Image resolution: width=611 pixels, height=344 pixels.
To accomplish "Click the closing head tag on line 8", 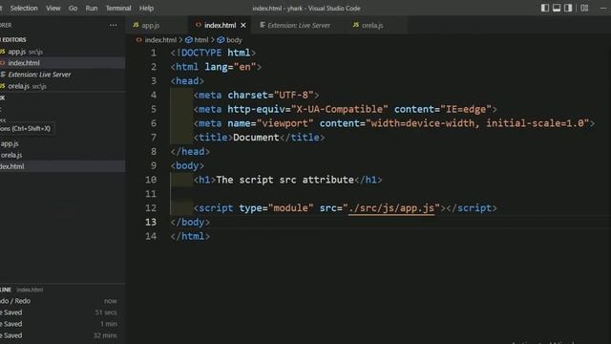I will [x=190, y=152].
